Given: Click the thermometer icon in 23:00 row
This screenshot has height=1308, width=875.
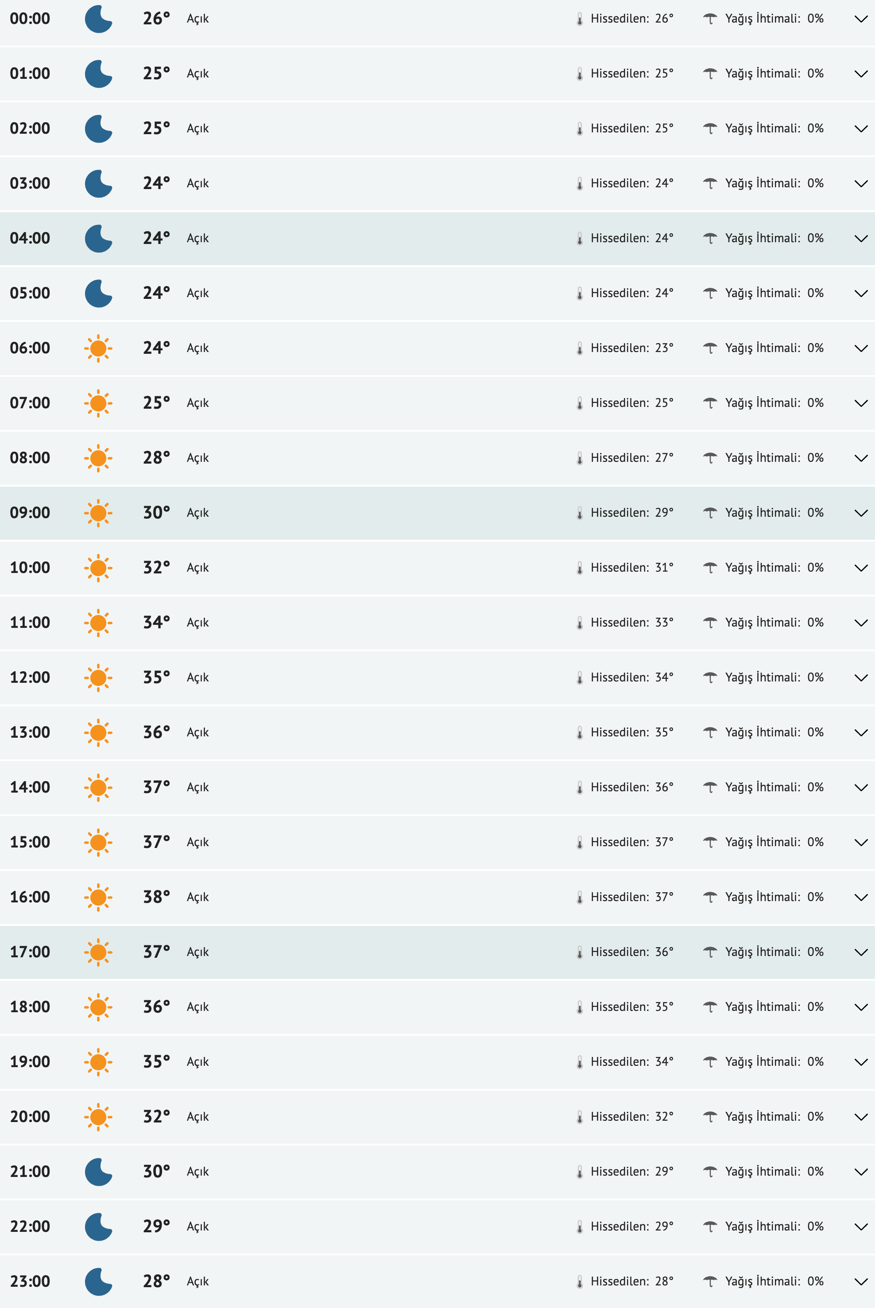Looking at the screenshot, I should pos(580,1282).
